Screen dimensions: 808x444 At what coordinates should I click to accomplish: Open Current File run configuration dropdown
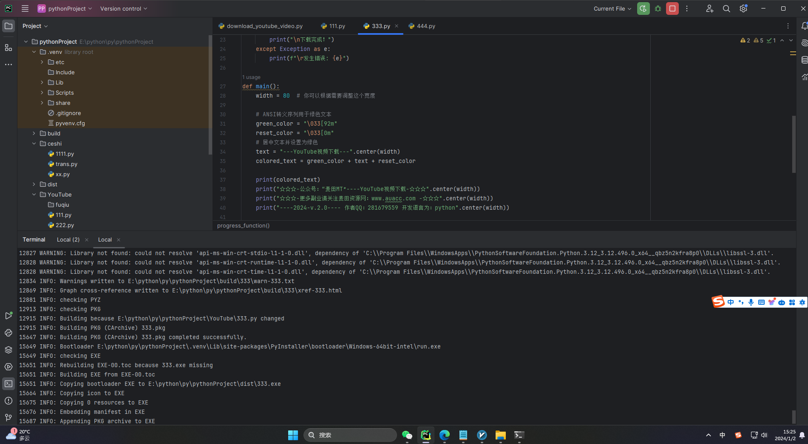click(x=612, y=8)
